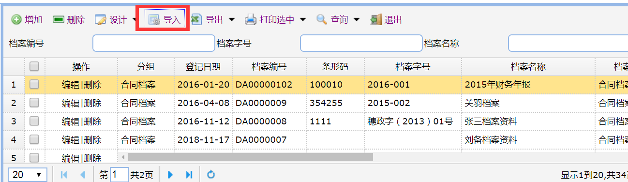The width and height of the screenshot is (628, 182).
Task: Sort by the 条形码 column header
Action: point(335,67)
